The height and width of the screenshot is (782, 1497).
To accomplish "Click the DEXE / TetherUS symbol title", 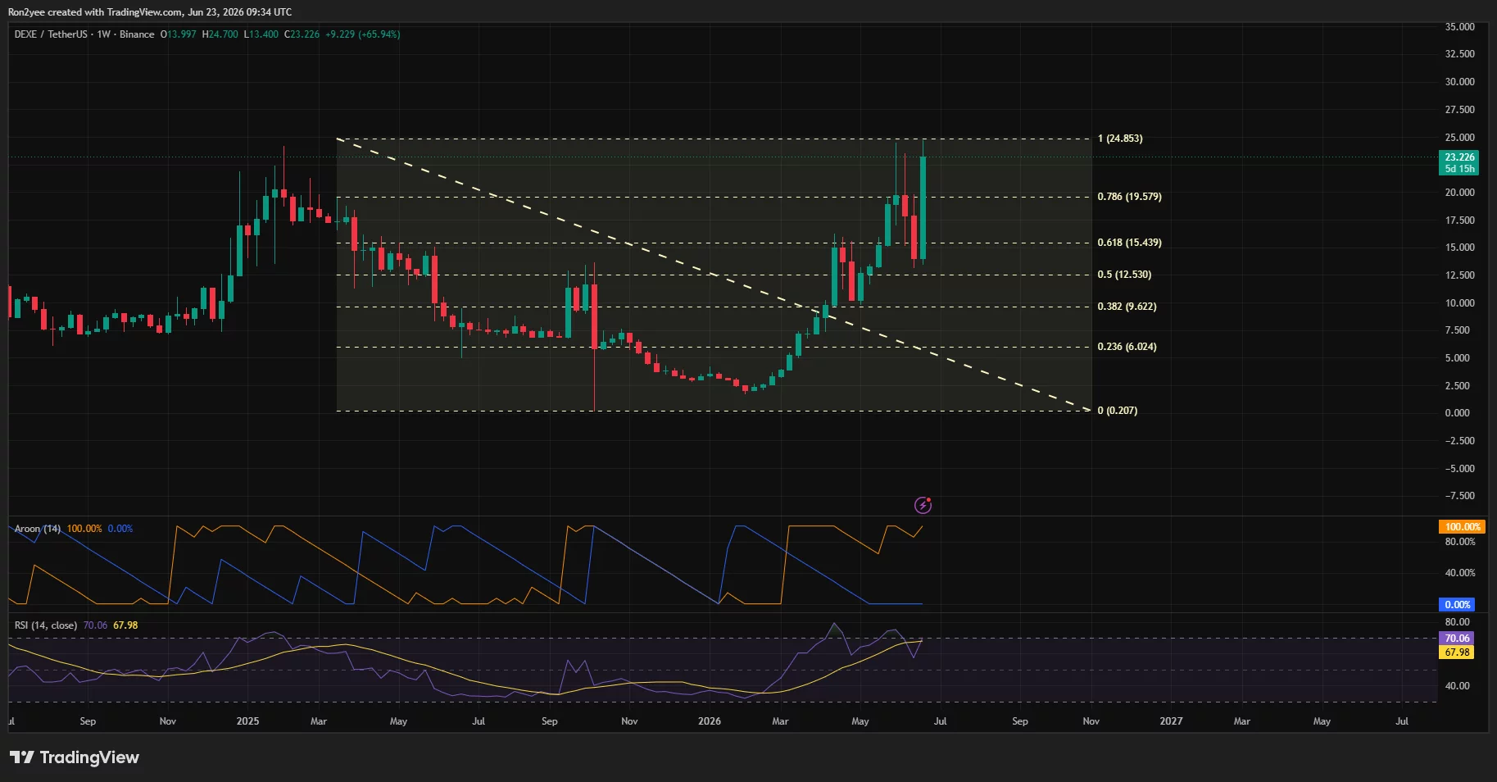I will pyautogui.click(x=51, y=34).
